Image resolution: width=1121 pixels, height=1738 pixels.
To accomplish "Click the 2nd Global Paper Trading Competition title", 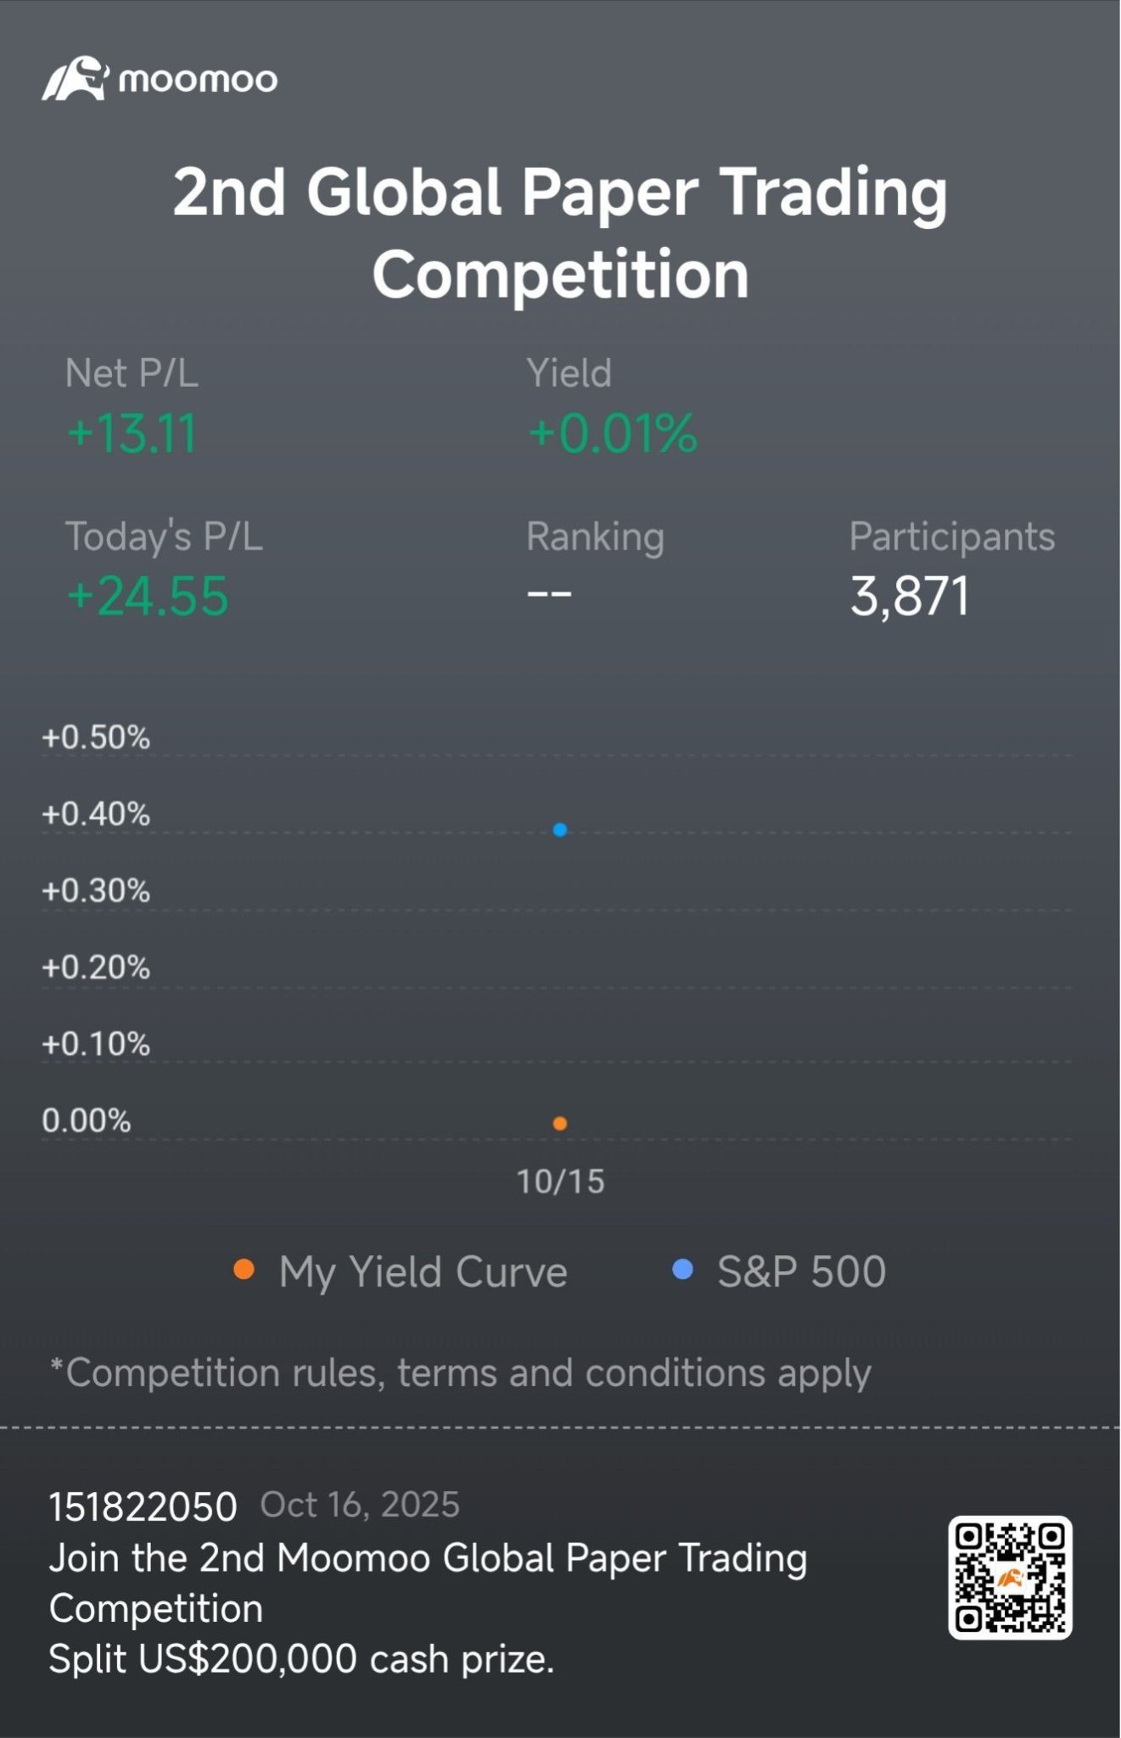I will (x=560, y=233).
